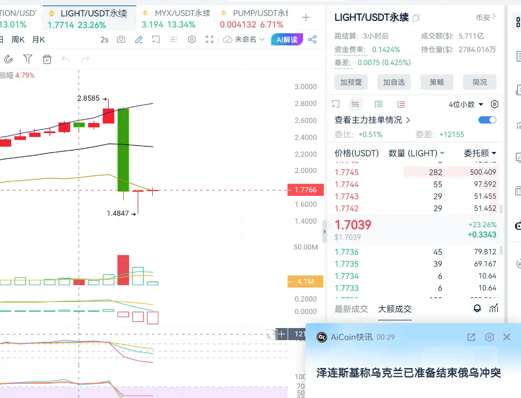Expand 币安 exchange chevron
Viewport: 521px width, 398px height.
pyautogui.click(x=494, y=16)
